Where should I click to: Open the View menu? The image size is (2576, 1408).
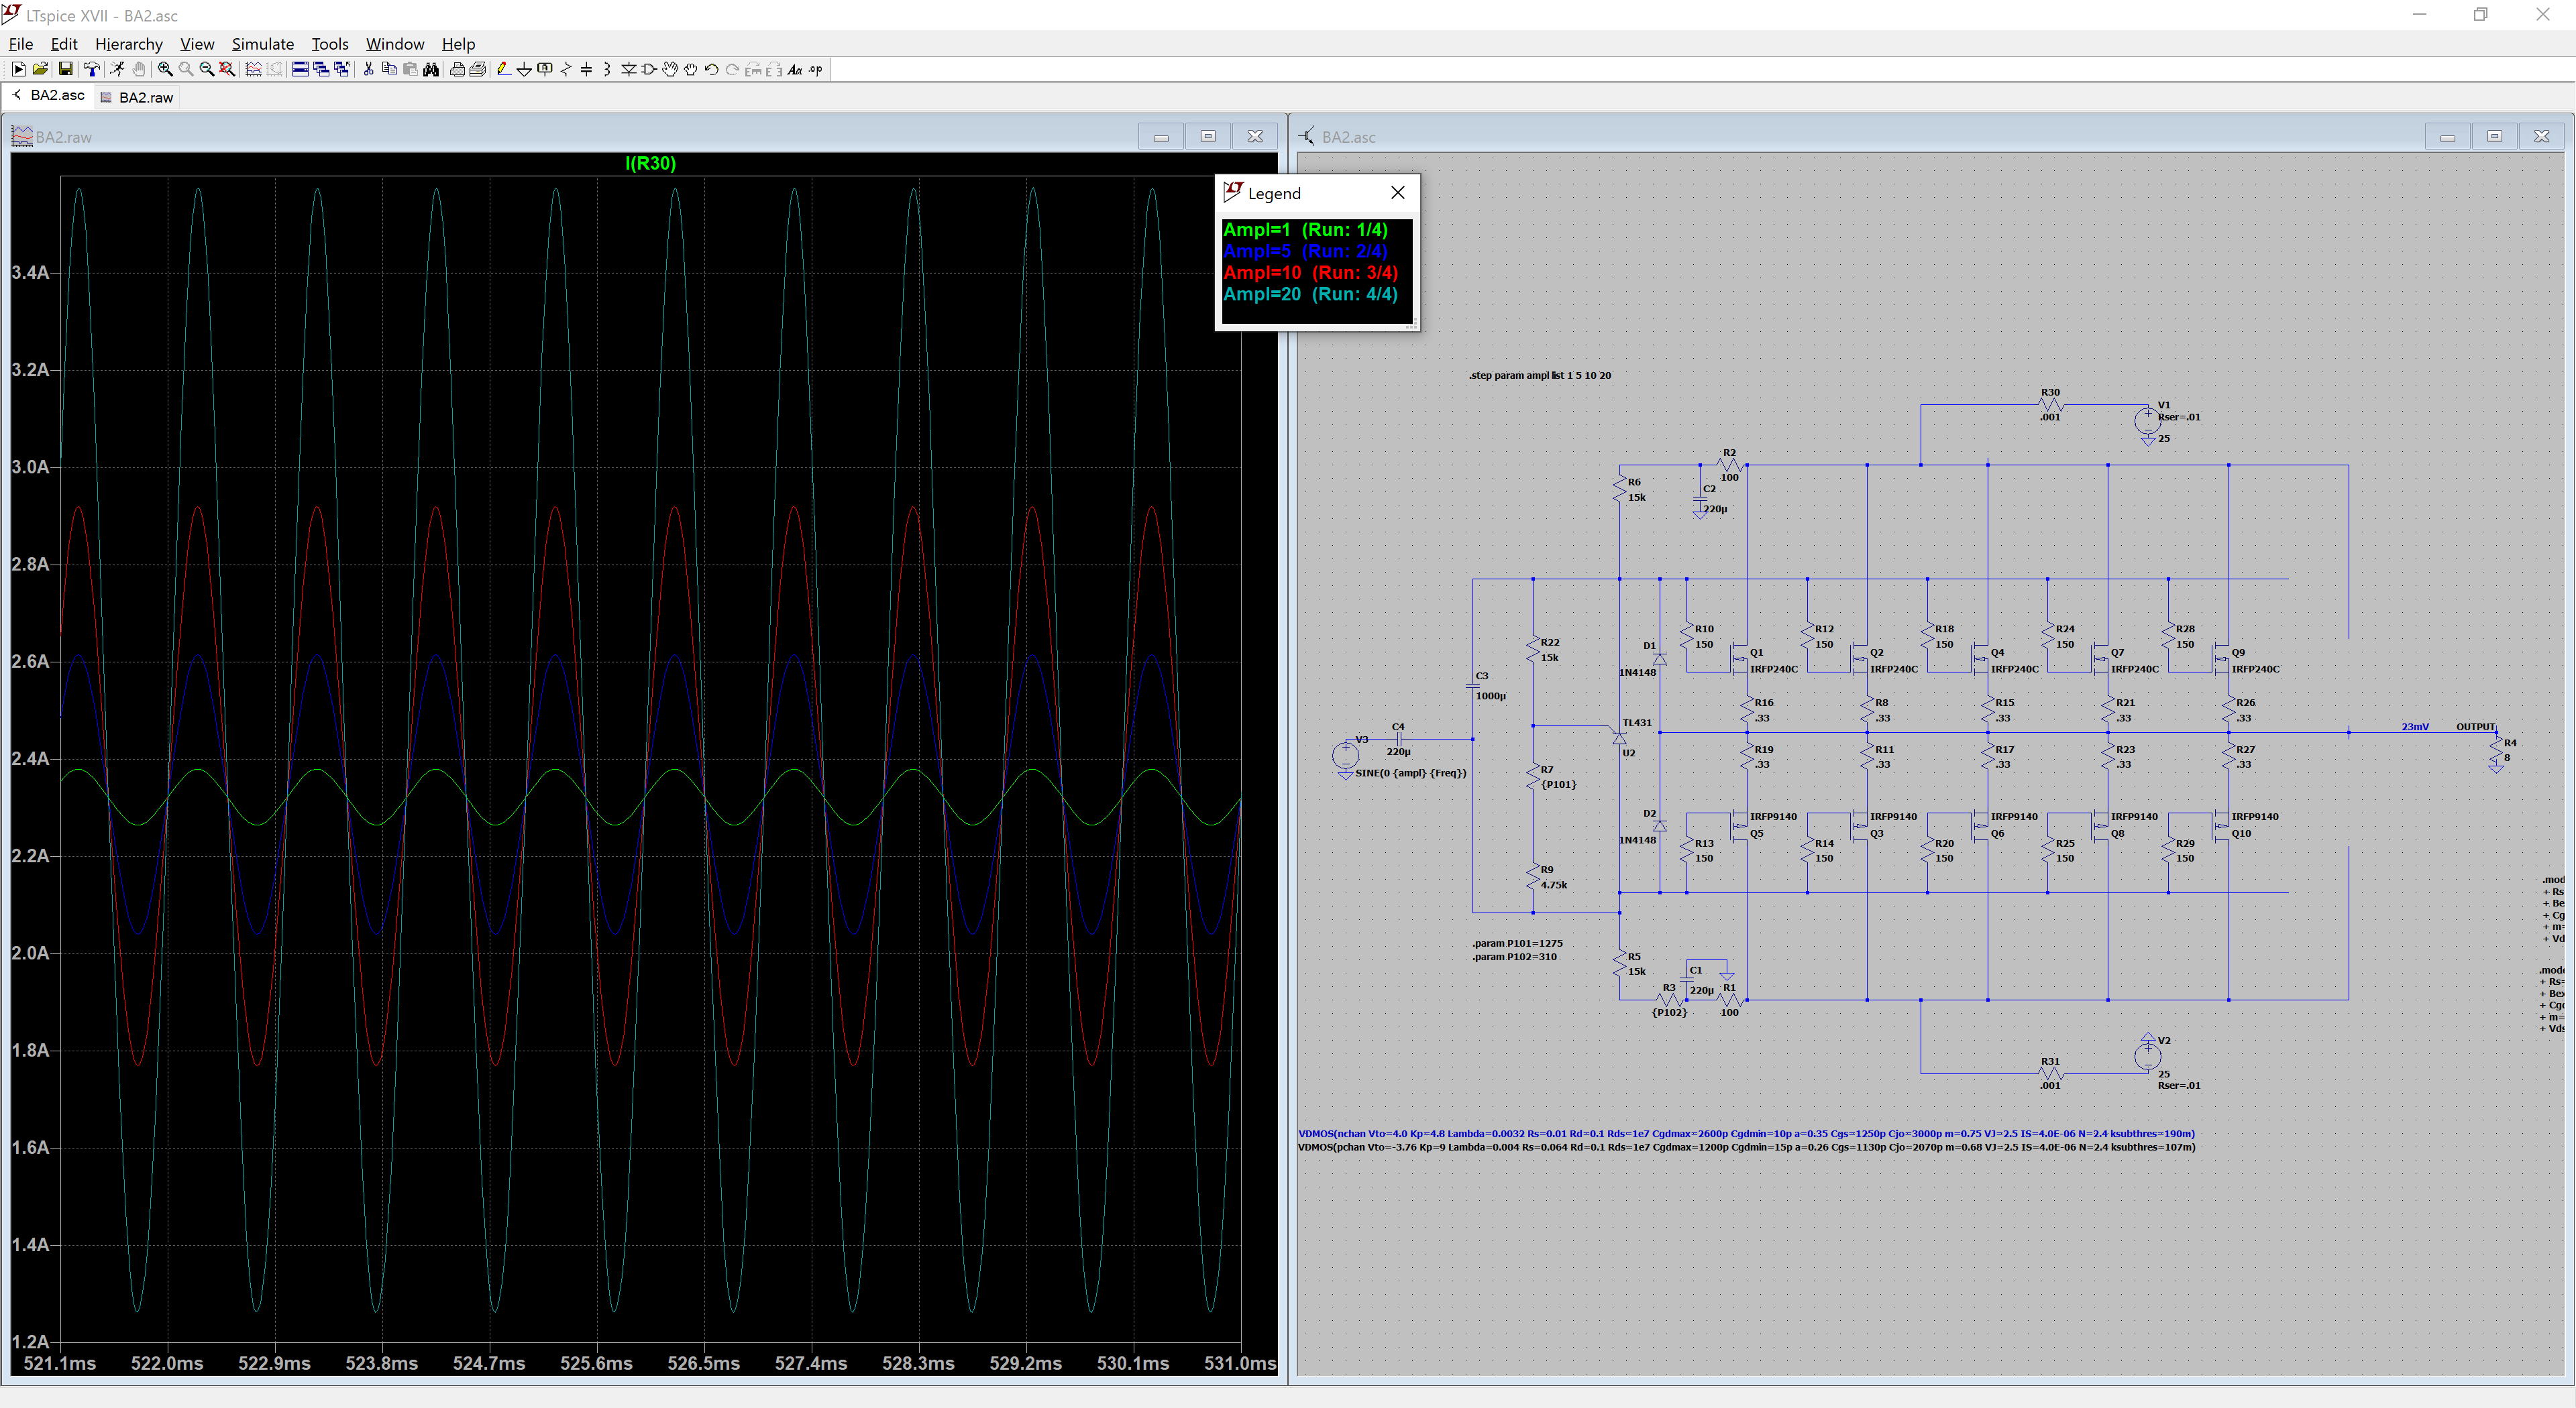pos(197,44)
